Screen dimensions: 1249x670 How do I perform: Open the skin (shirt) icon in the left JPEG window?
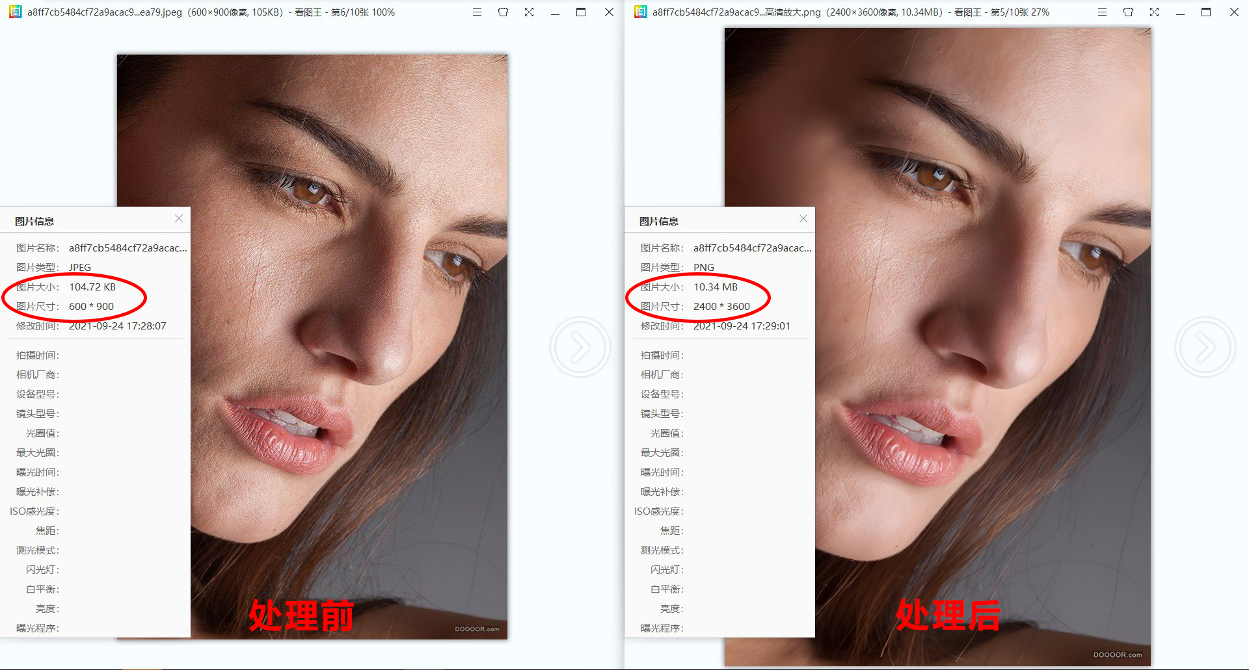[x=503, y=12]
